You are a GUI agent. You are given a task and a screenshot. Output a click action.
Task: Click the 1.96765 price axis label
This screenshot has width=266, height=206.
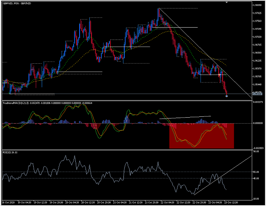257,45
